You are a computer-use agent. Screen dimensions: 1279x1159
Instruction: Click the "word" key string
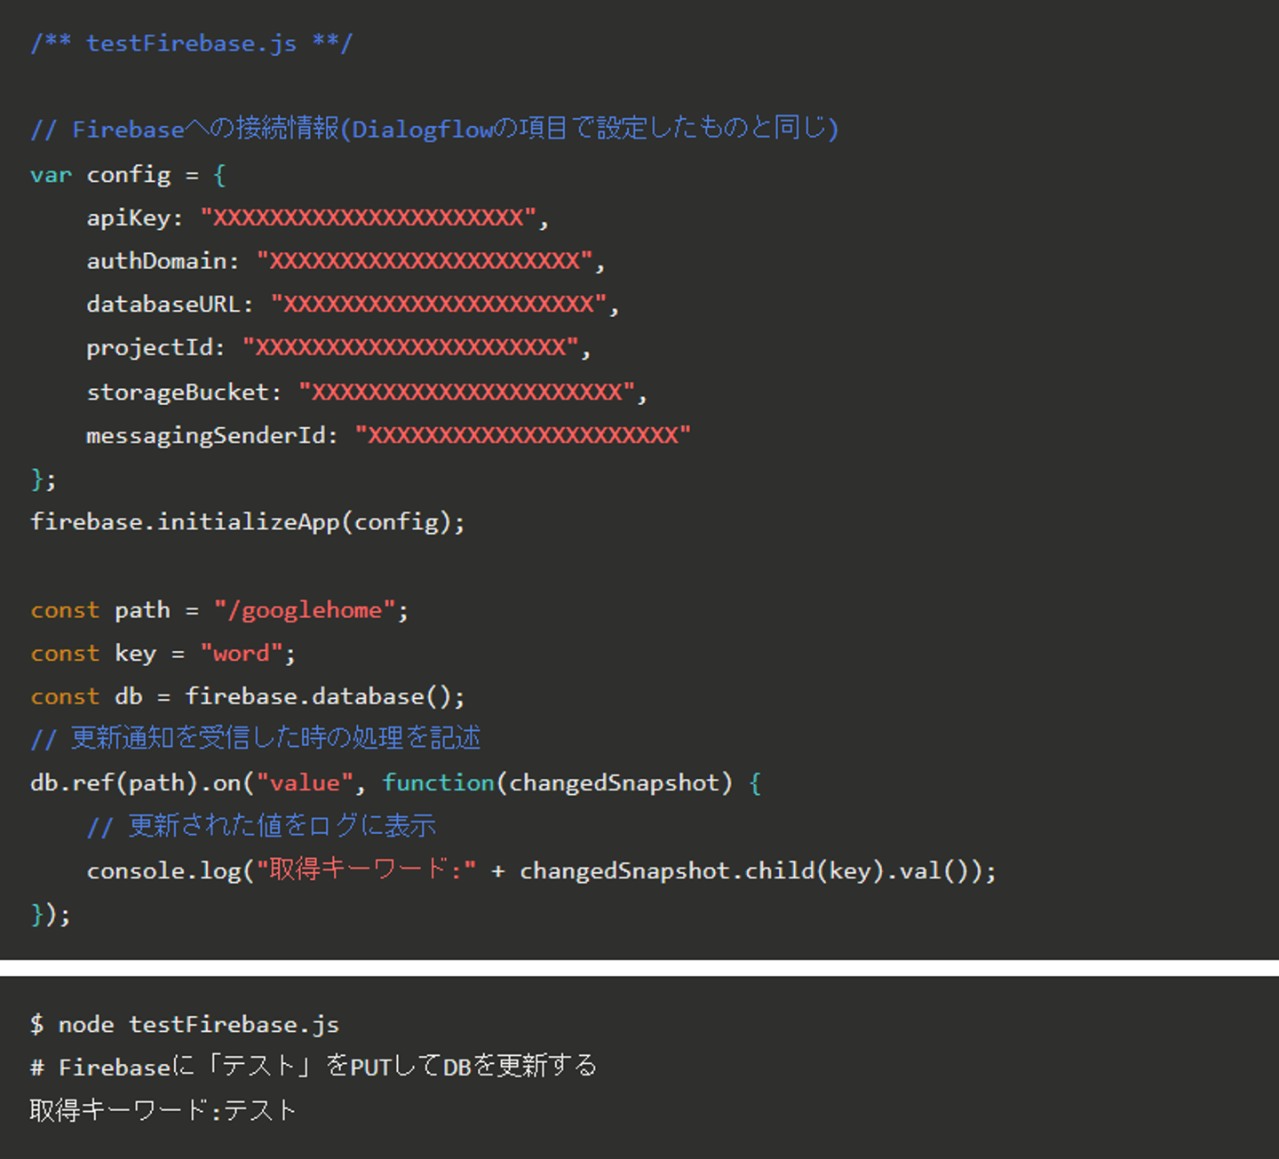pyautogui.click(x=241, y=654)
